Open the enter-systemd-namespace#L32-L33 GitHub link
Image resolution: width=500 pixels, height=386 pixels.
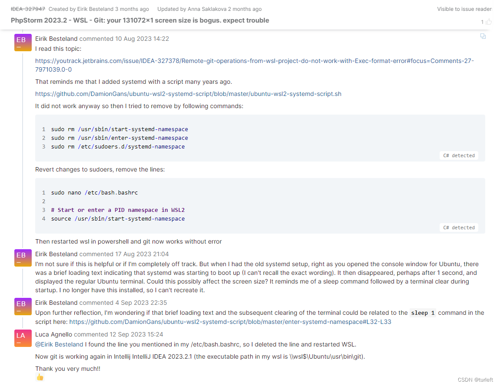tap(230, 322)
